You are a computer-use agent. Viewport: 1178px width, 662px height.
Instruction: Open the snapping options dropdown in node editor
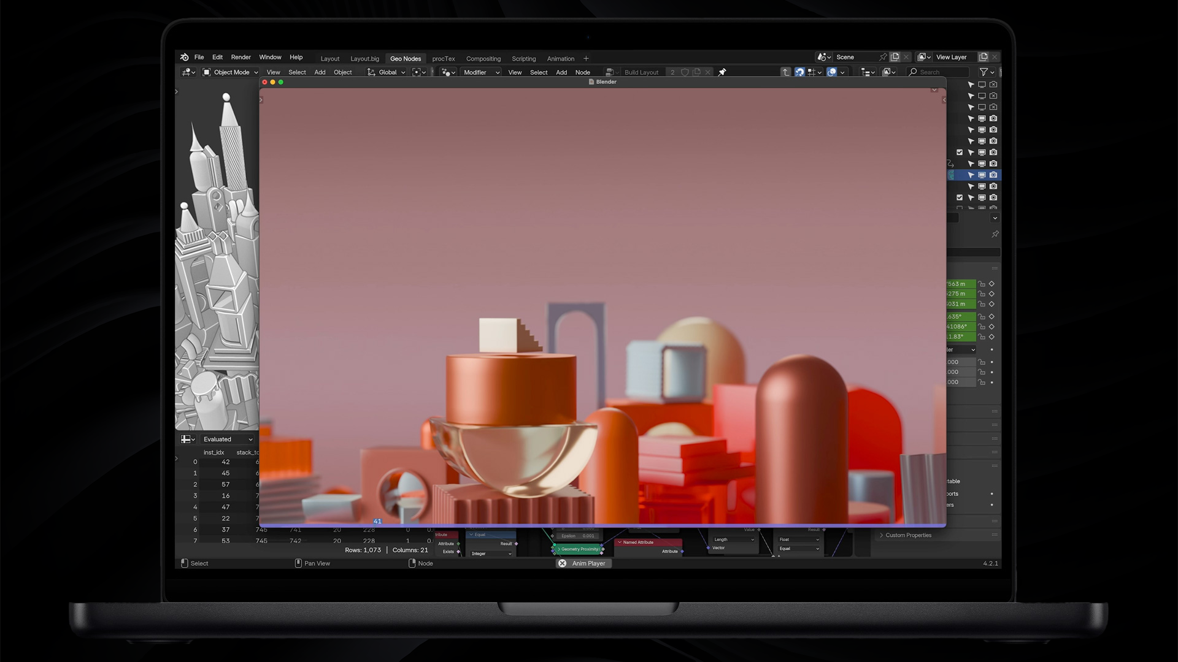(815, 72)
